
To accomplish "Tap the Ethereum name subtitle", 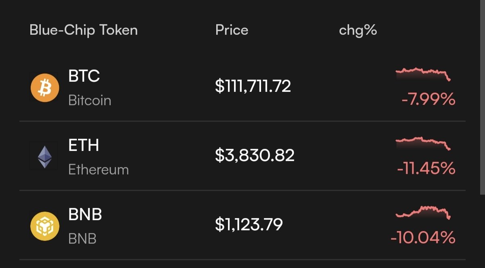I will click(99, 169).
